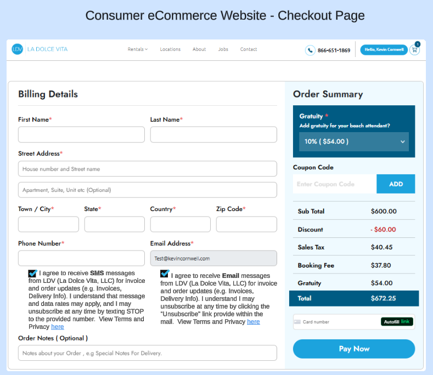Click the LDV La Dolce Vita logo
The width and height of the screenshot is (433, 375).
point(40,49)
